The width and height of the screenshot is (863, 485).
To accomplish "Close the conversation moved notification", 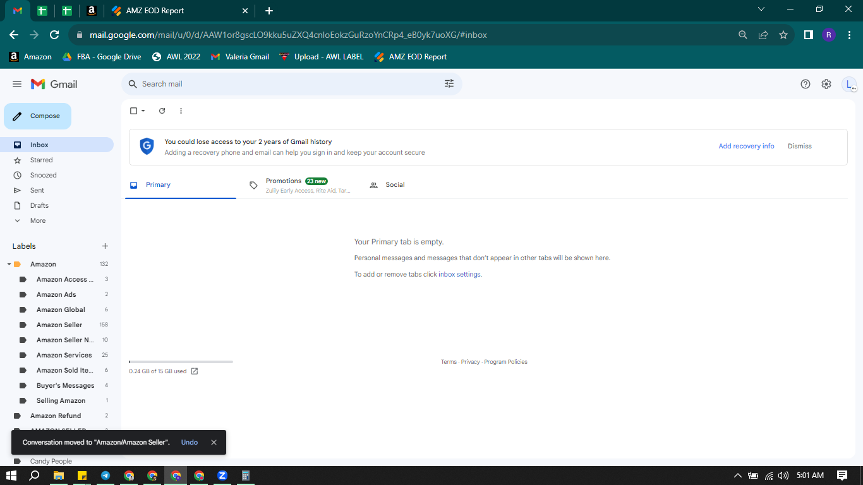I will (214, 443).
